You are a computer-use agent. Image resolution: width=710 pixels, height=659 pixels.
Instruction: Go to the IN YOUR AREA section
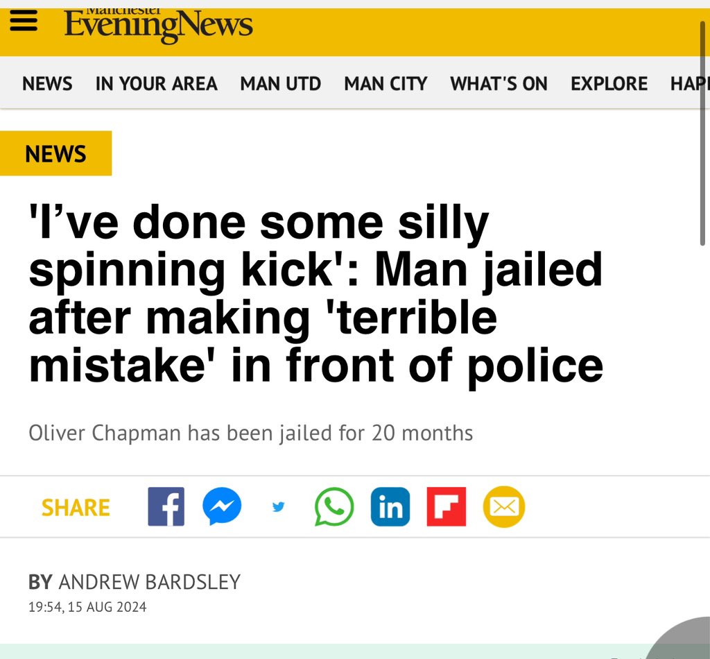[x=156, y=84]
